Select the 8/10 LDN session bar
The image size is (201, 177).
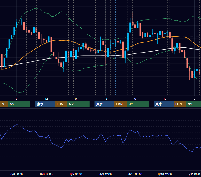tap(180, 104)
